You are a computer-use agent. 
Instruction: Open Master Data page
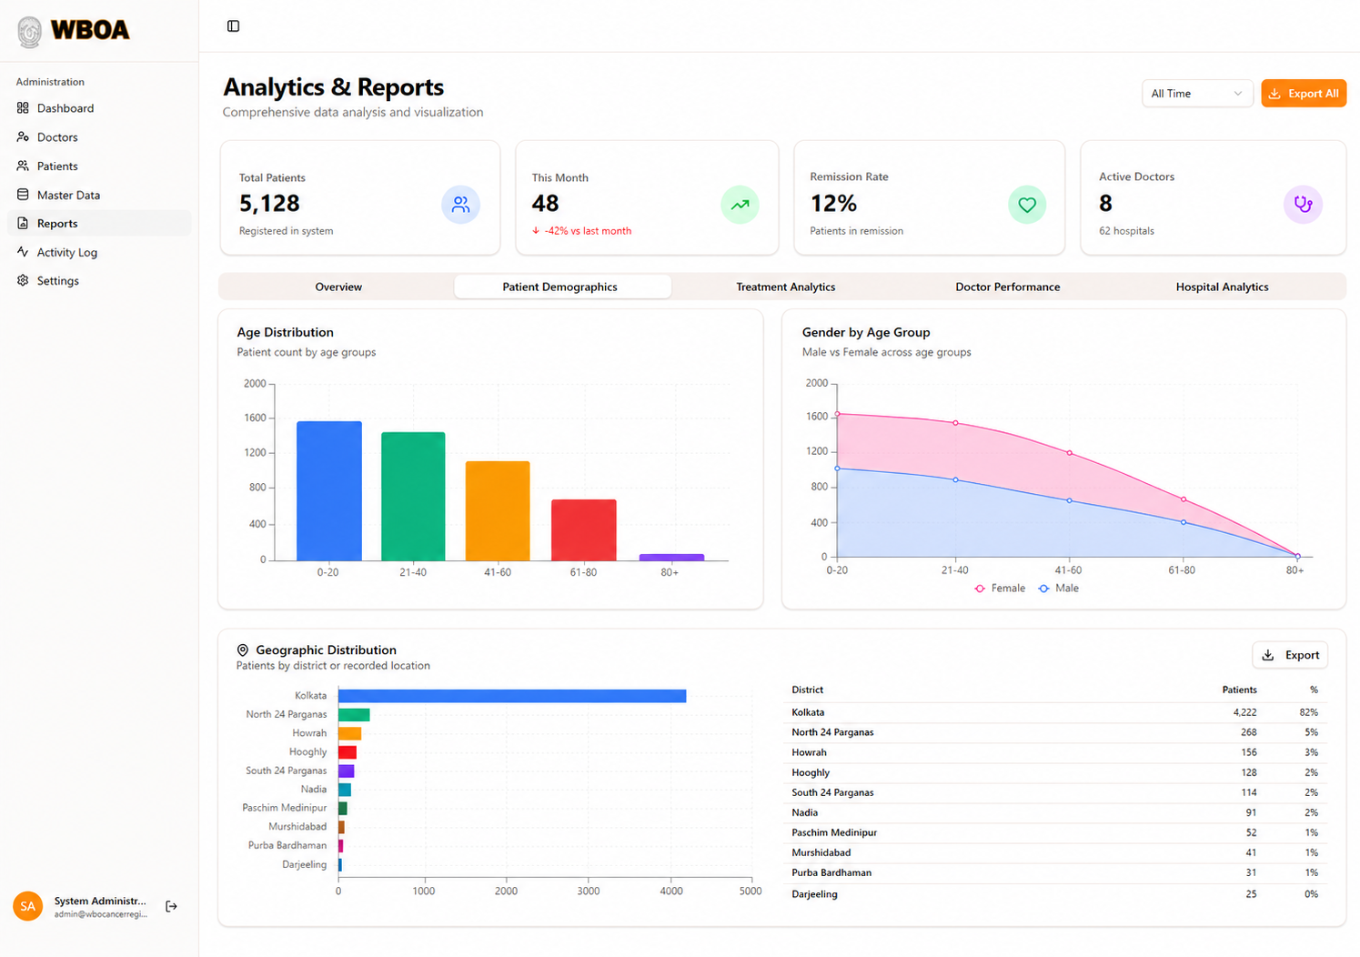pyautogui.click(x=100, y=195)
